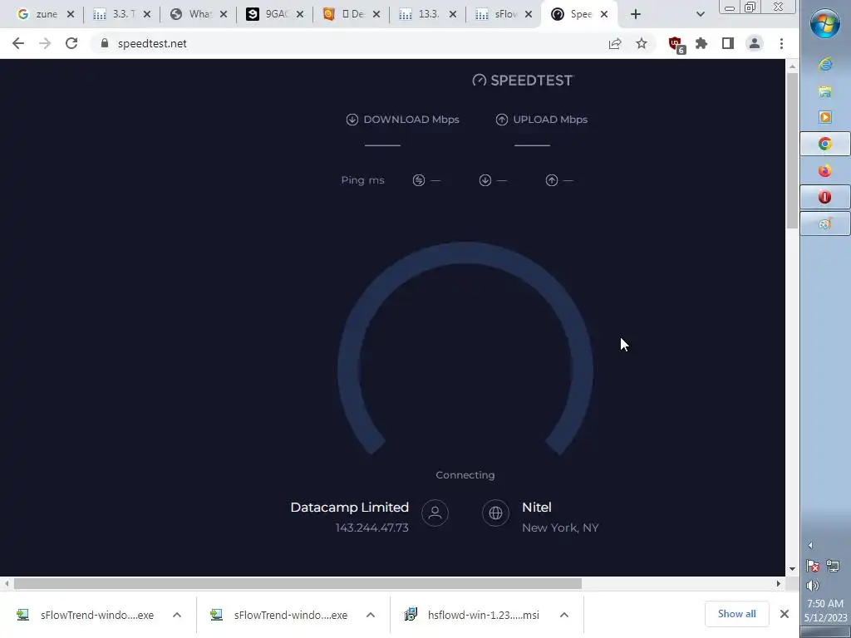851x638 pixels.
Task: Show hidden system tray icons
Action: (x=810, y=545)
